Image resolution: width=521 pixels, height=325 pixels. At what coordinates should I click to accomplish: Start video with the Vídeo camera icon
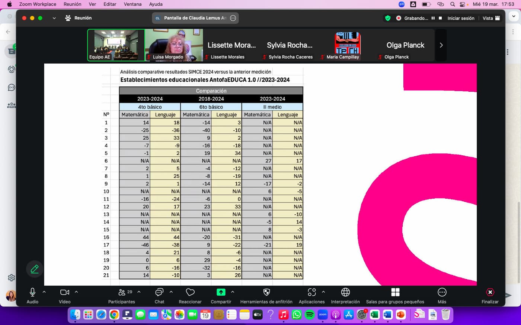coord(65,292)
